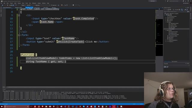Collapse the form block on line 15

pos(19,35)
